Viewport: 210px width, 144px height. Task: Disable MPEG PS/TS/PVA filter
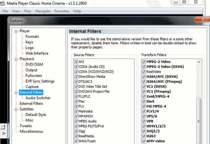click(76, 126)
